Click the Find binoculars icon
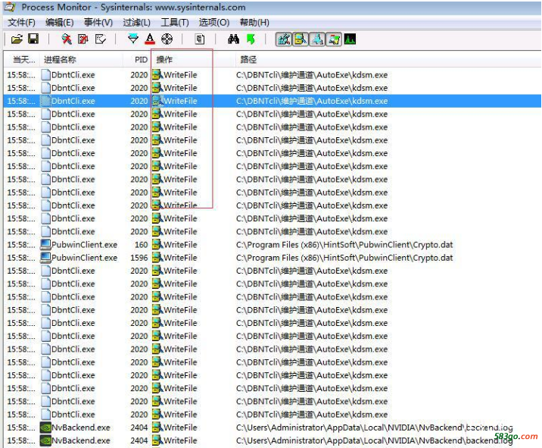The image size is (542, 448). [234, 39]
